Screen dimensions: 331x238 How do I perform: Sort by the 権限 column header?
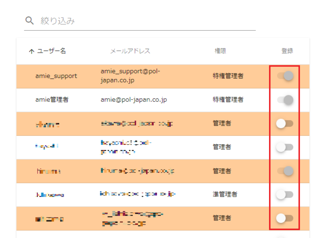click(x=220, y=51)
